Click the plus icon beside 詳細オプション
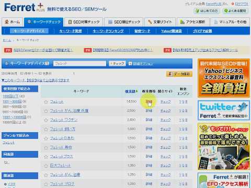Viewport: 251px width, 188px height. [130, 64]
